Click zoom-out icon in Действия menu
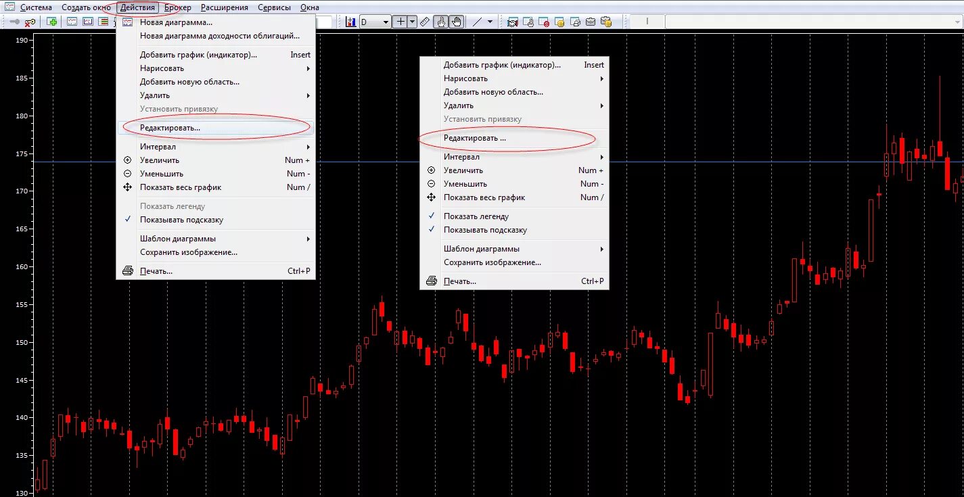Viewport: 964px width, 497px height. click(x=128, y=174)
